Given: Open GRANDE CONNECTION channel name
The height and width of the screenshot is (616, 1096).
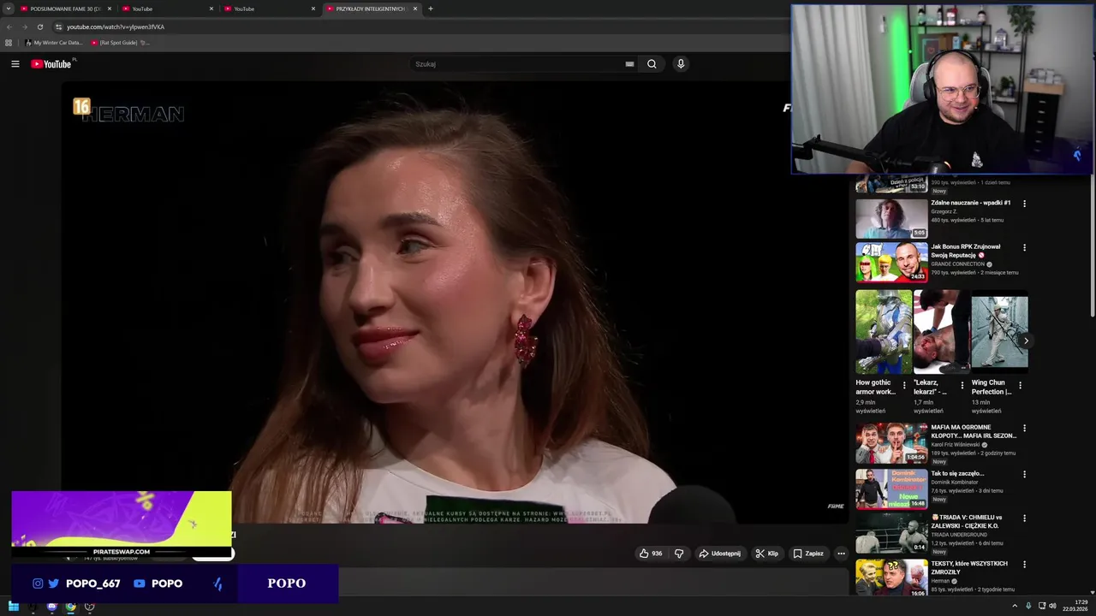Looking at the screenshot, I should (x=958, y=264).
